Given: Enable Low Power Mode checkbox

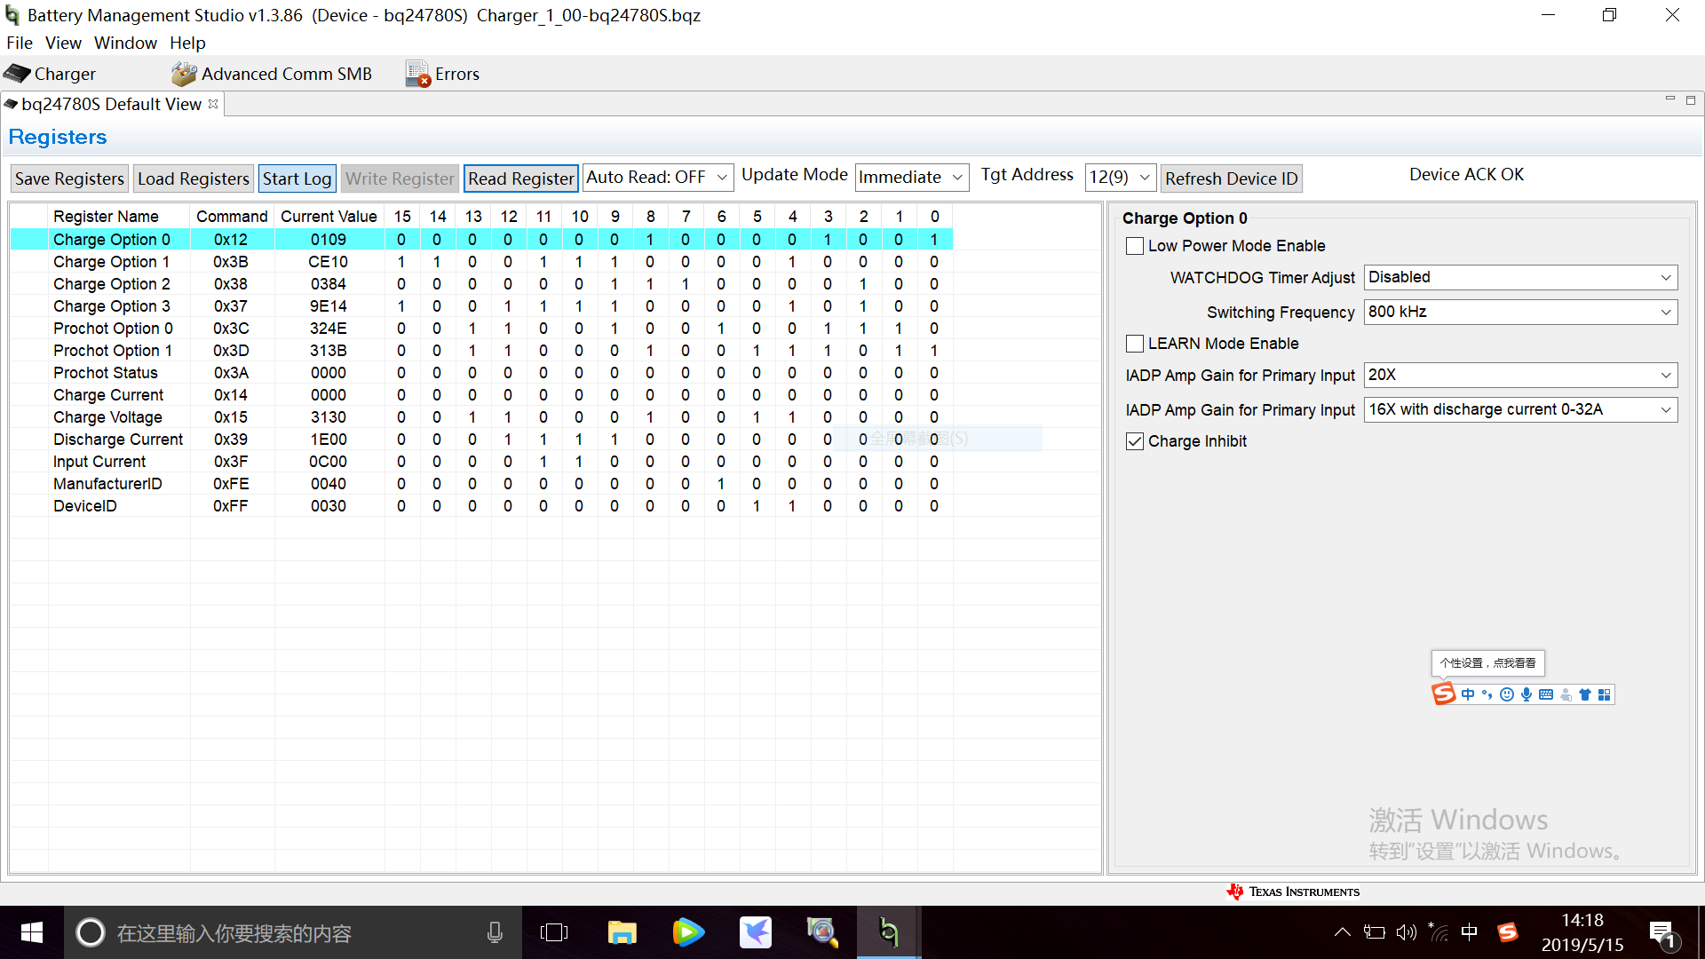Looking at the screenshot, I should point(1135,246).
